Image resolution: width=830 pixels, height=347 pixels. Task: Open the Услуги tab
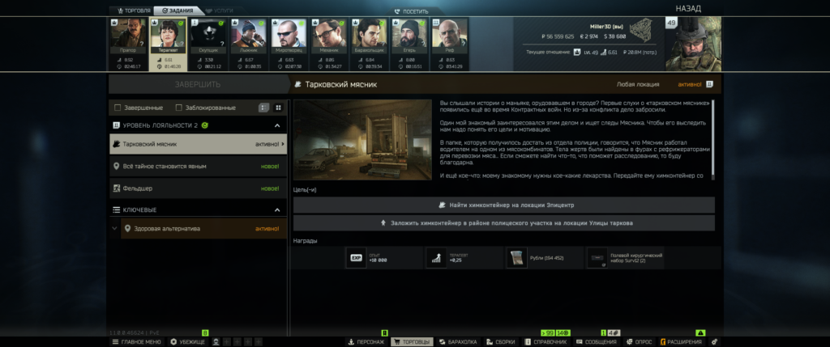point(219,11)
